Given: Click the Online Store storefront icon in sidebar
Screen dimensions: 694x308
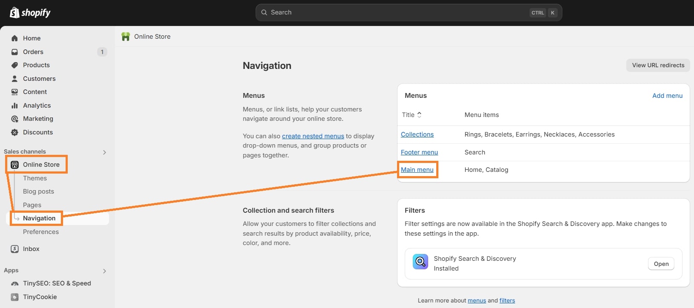Looking at the screenshot, I should tap(14, 165).
